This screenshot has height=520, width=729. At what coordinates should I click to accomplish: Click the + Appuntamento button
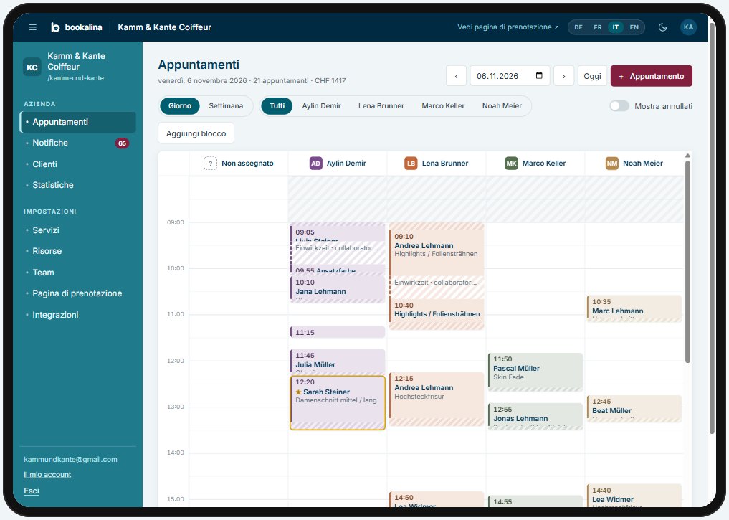[x=652, y=76]
